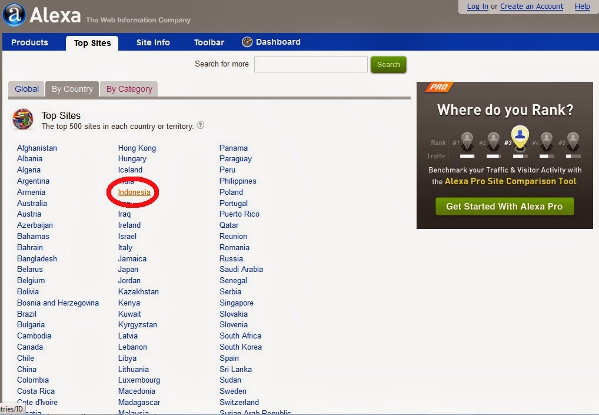
Task: Open the Madagascar country link
Action: click(x=139, y=403)
